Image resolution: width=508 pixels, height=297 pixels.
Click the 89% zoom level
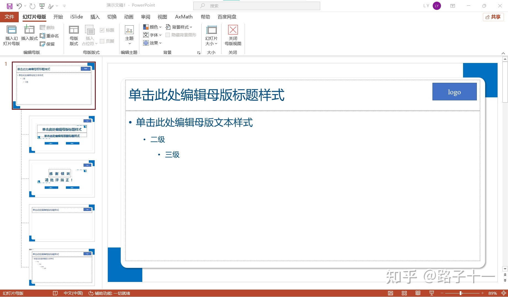click(493, 293)
